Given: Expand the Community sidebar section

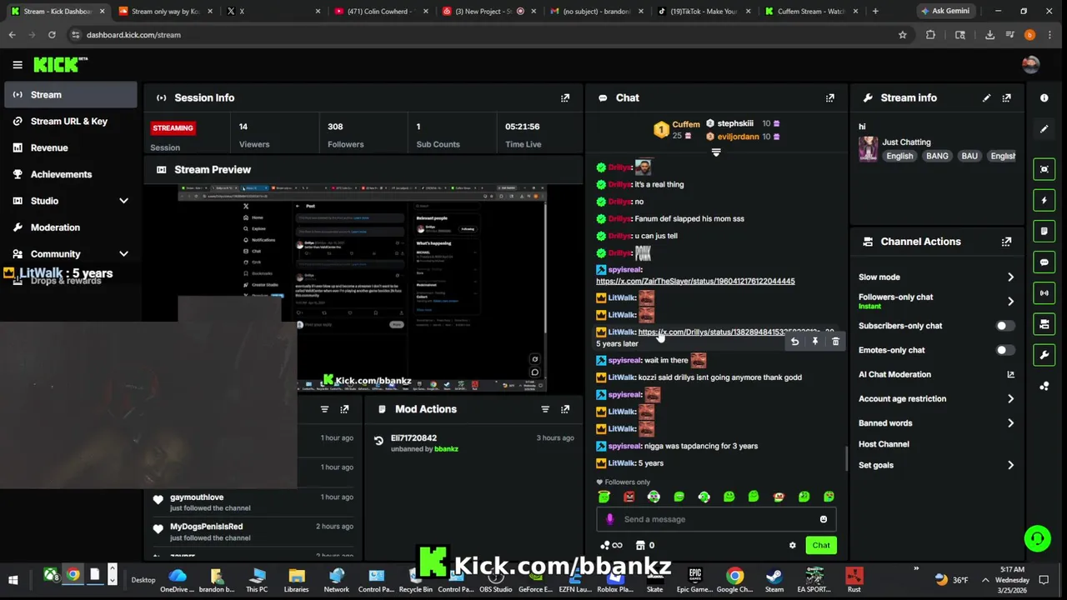Looking at the screenshot, I should click(x=123, y=254).
